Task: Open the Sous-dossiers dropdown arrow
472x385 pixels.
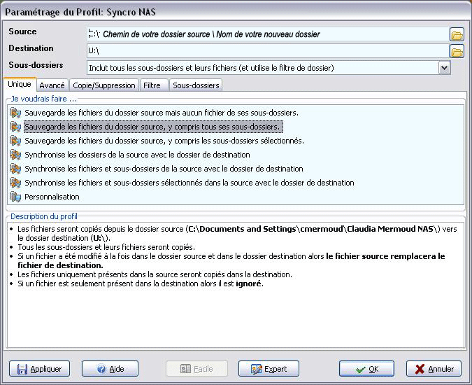Action: [444, 68]
